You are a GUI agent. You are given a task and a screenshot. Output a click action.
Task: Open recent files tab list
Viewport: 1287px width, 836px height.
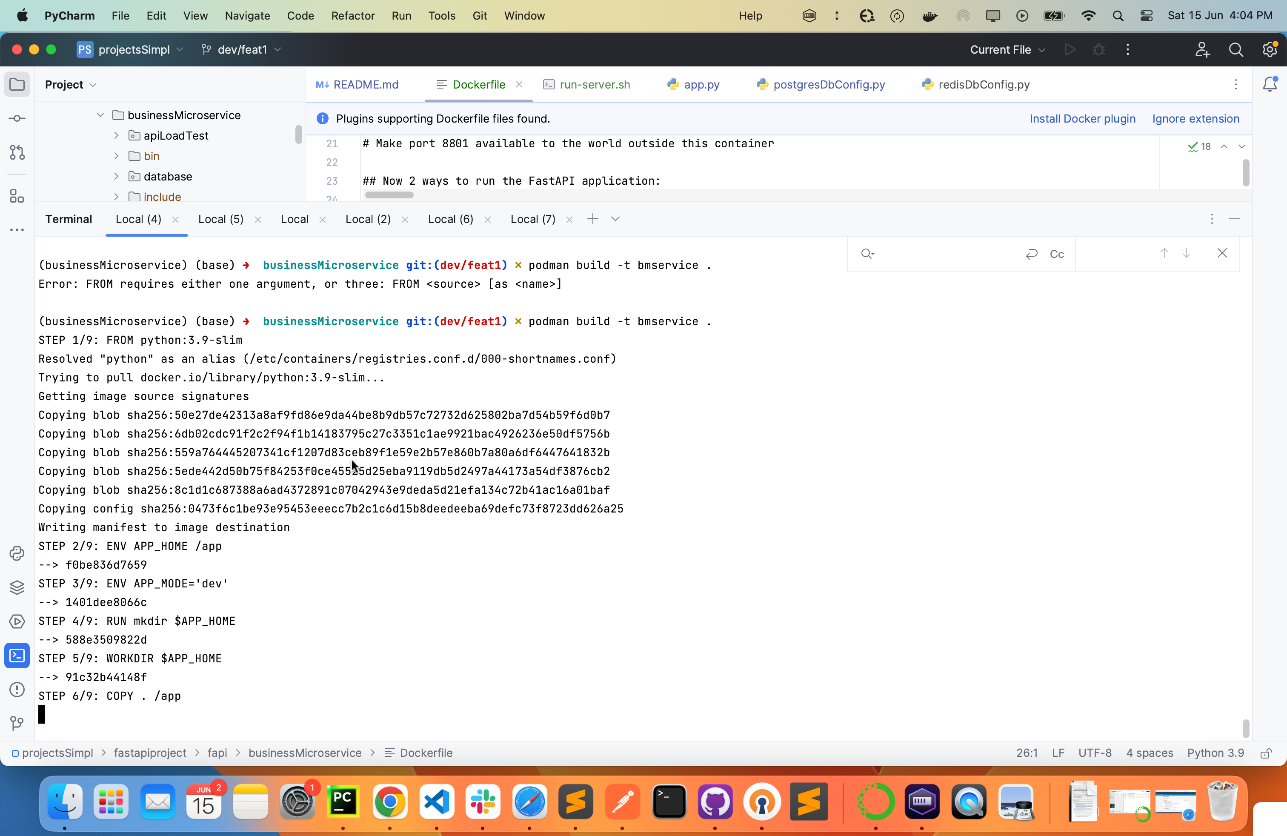click(1236, 84)
